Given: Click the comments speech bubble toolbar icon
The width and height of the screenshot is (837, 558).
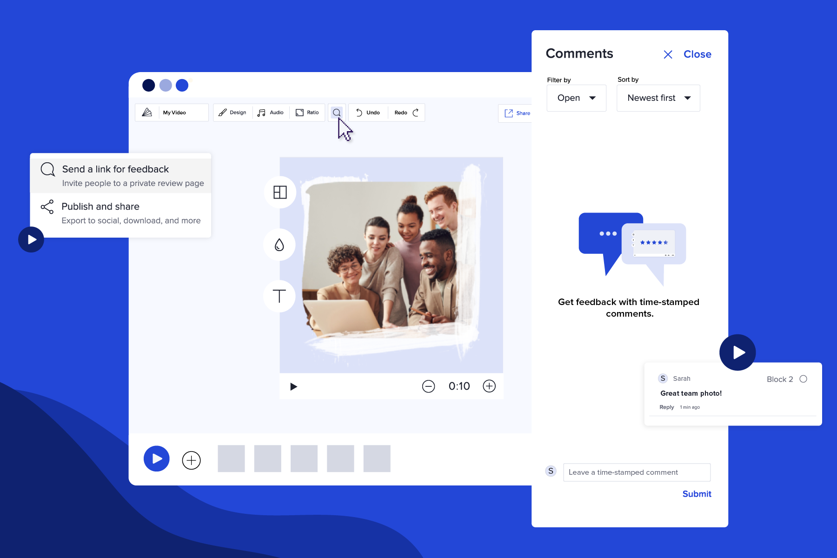Looking at the screenshot, I should tap(337, 113).
